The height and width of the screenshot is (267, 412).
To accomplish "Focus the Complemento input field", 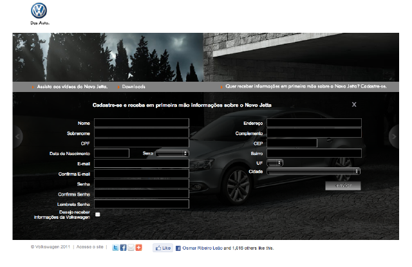I will [314, 133].
